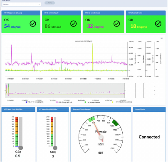
Task: Toggle the magenta HTO legend series marker
Action: 57,102
